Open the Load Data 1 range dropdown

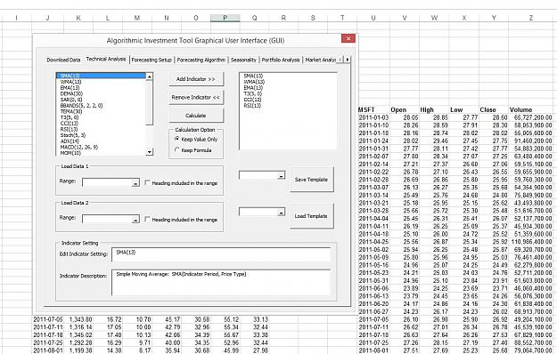[135, 183]
